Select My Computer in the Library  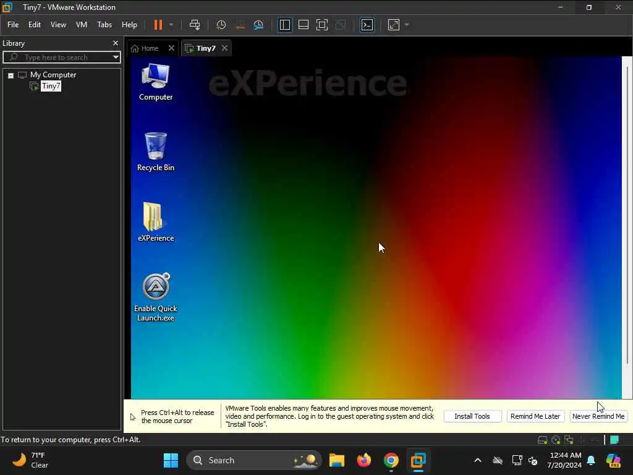pos(53,75)
